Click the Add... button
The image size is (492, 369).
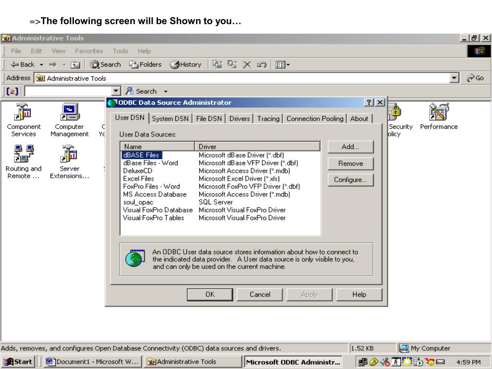point(350,147)
